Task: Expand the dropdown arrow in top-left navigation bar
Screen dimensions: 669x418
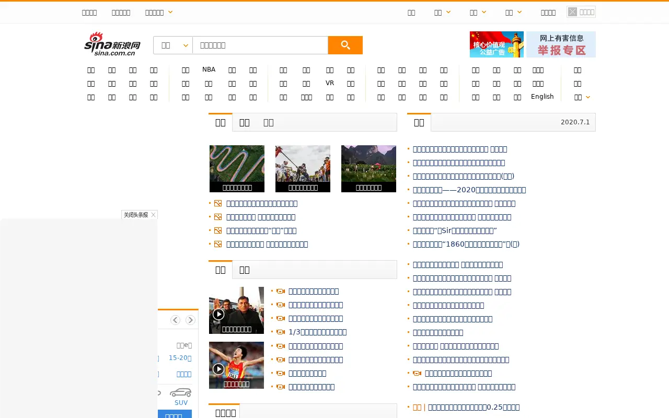Action: 170,12
